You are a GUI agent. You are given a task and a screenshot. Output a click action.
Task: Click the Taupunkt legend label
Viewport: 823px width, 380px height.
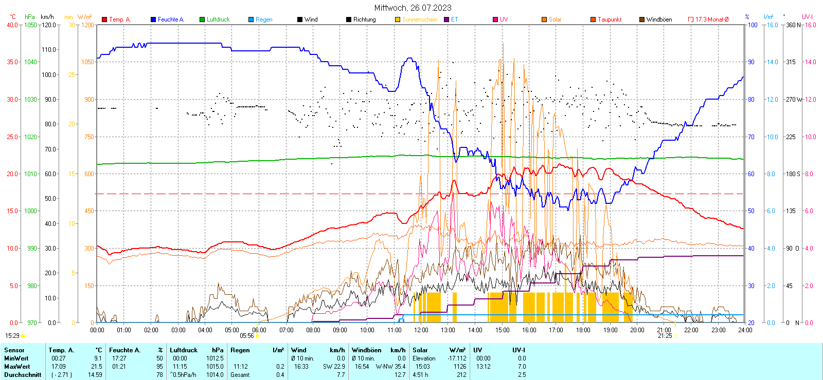610,20
